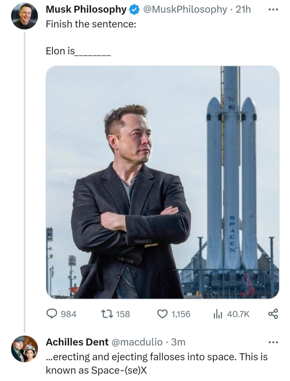Like the post with heart icon
The width and height of the screenshot is (290, 381).
coord(162,314)
